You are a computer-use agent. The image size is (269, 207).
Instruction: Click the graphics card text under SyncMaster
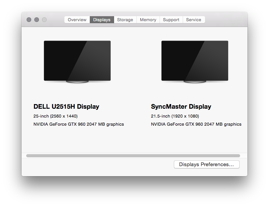pos(196,124)
